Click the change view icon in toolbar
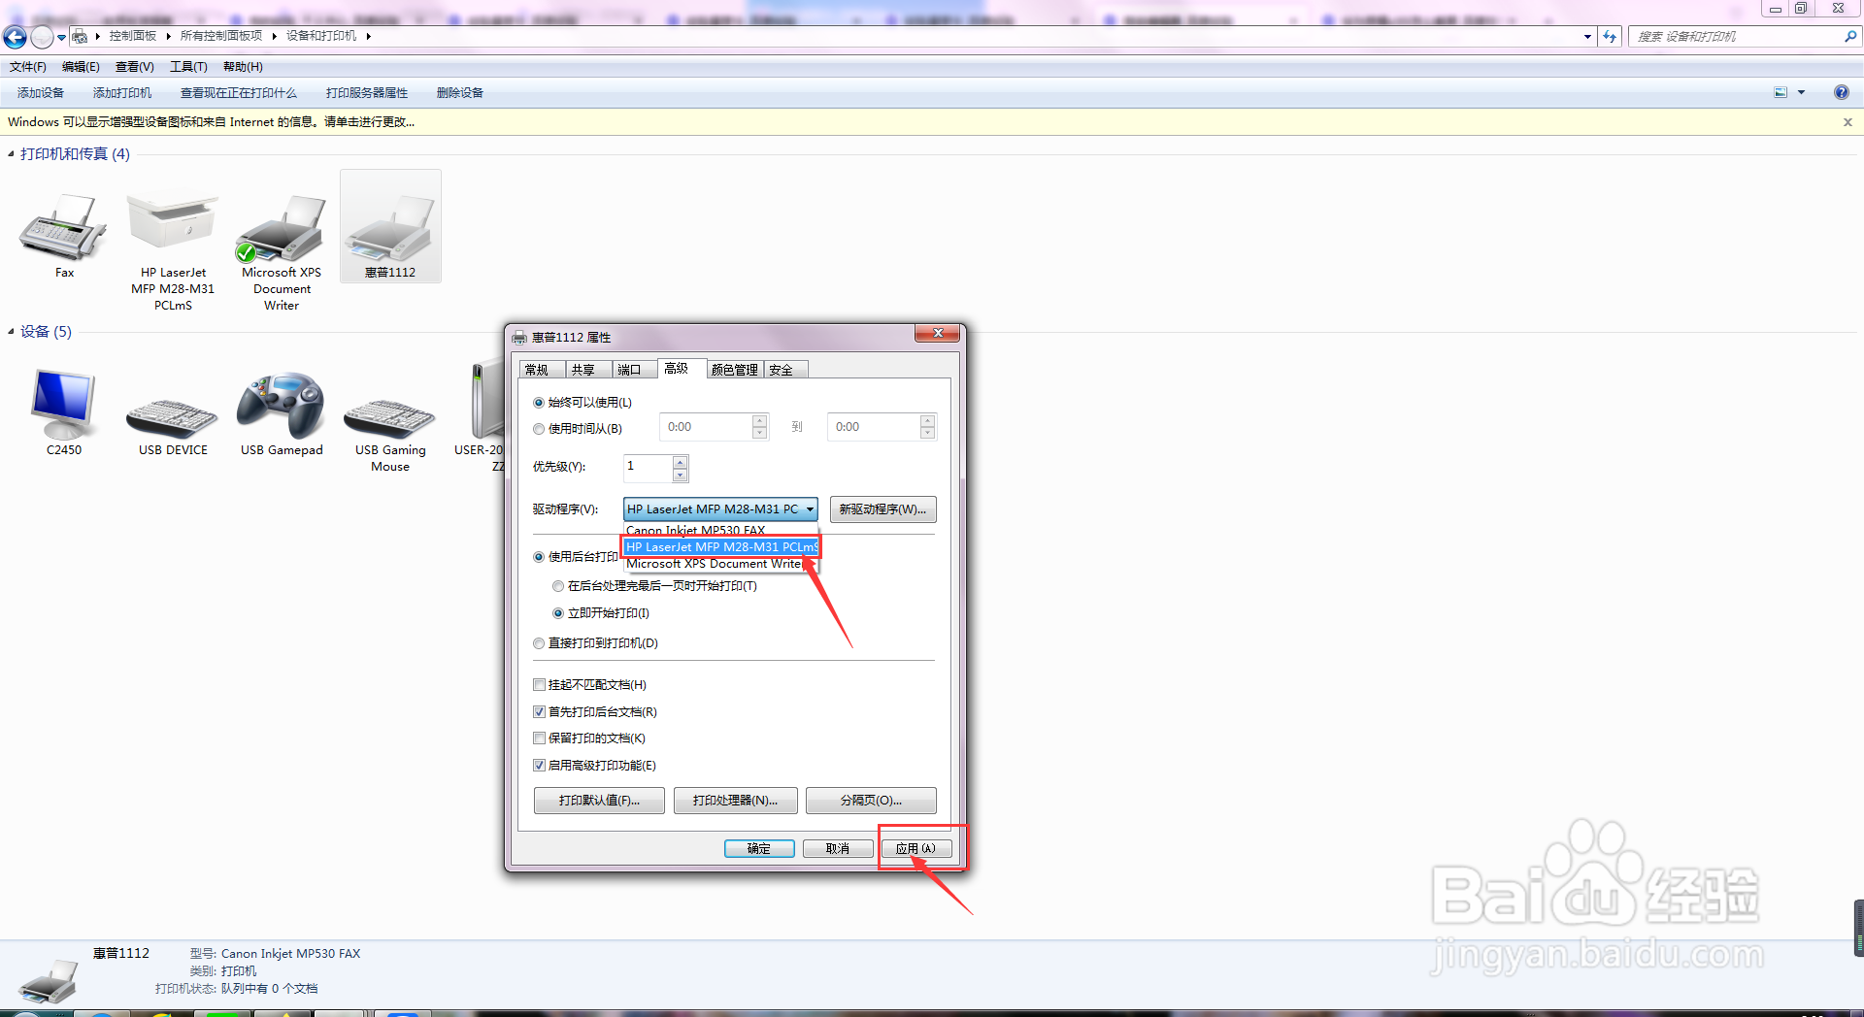Image resolution: width=1864 pixels, height=1017 pixels. pyautogui.click(x=1781, y=92)
